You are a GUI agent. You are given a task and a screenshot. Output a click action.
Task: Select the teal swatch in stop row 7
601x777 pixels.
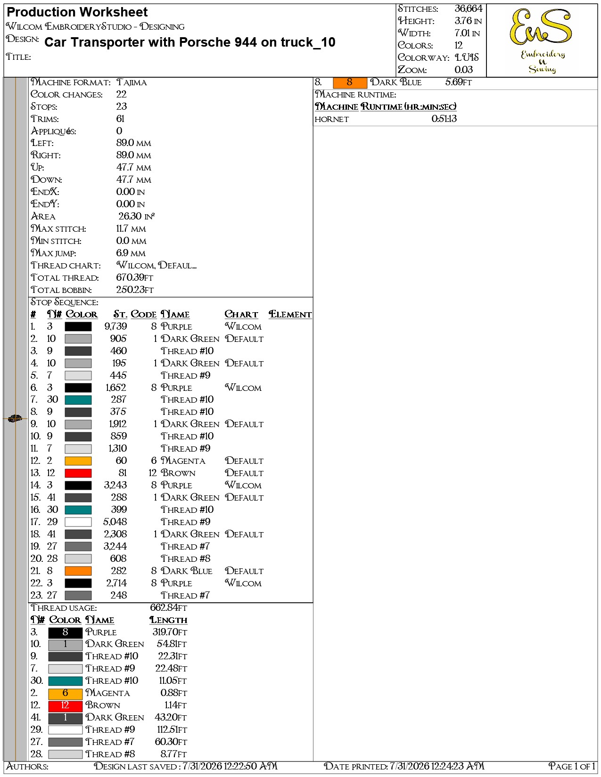coord(78,400)
